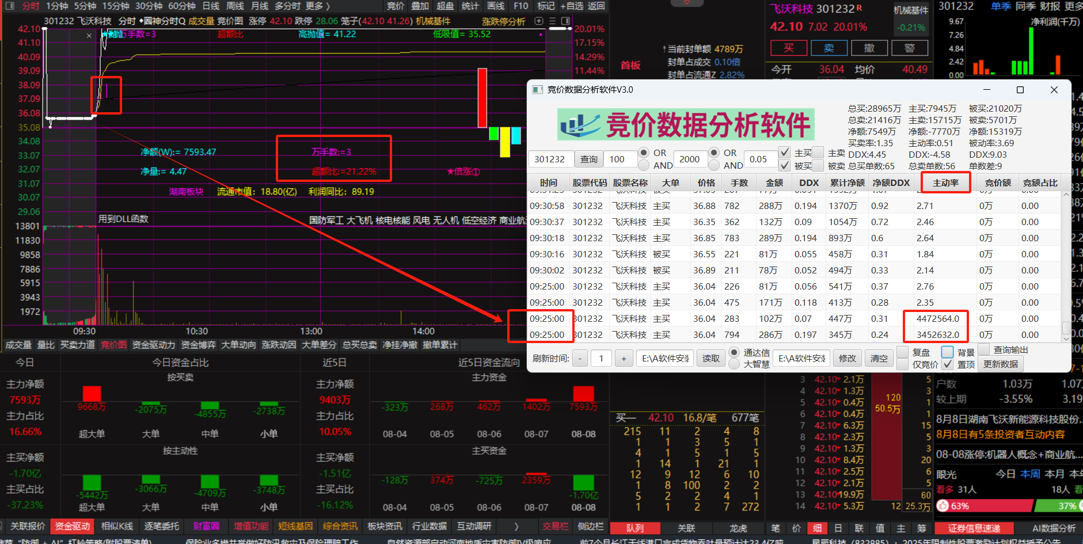Screen dimensions: 1083x544
Task: Check the 主卖 checkbox
Action: pyautogui.click(x=818, y=153)
